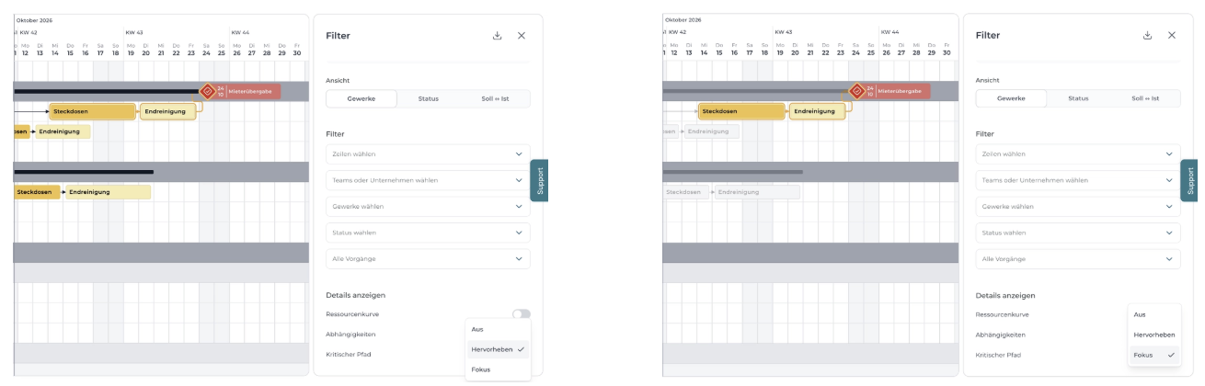Click the KW 43 week header in the left screenshot
Image resolution: width=1205 pixels, height=386 pixels.
pyautogui.click(x=133, y=32)
